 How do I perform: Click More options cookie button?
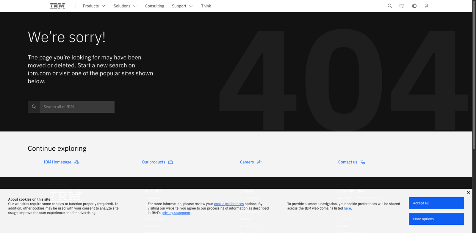point(436,219)
